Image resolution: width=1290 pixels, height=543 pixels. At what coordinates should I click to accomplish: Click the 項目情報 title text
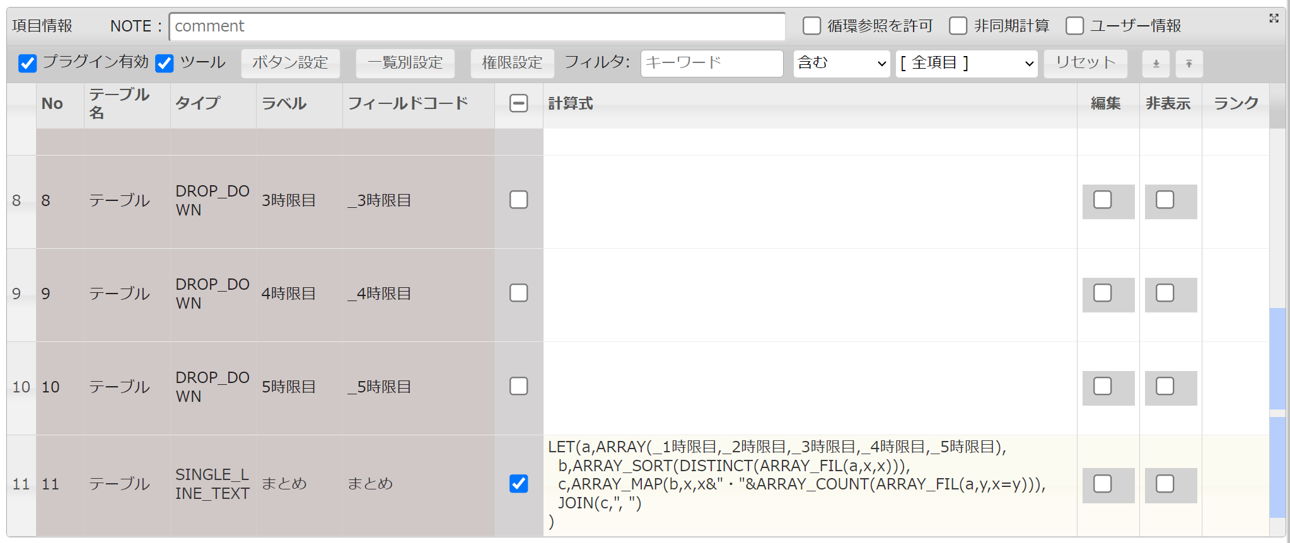(x=42, y=26)
